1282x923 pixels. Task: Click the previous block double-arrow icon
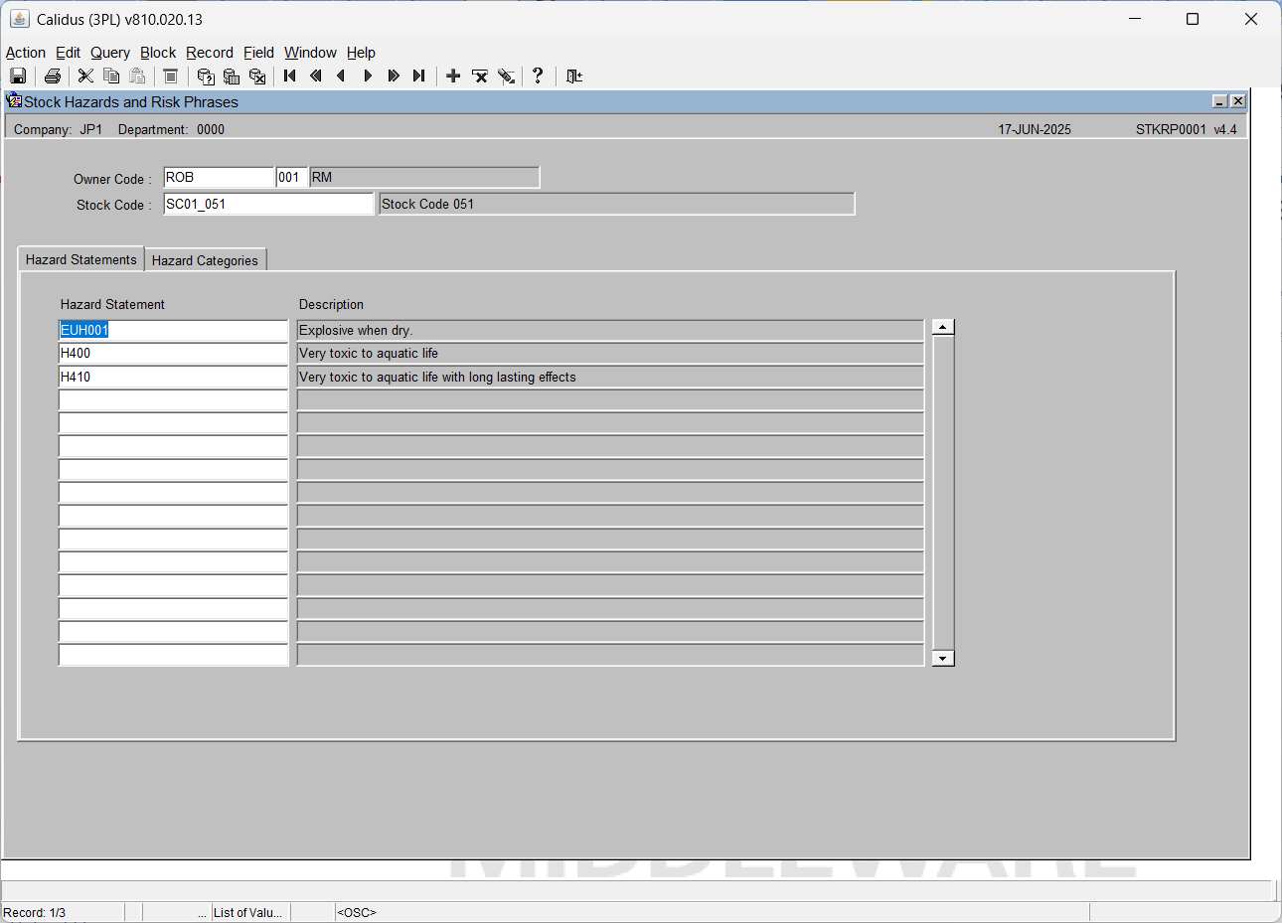(x=316, y=77)
